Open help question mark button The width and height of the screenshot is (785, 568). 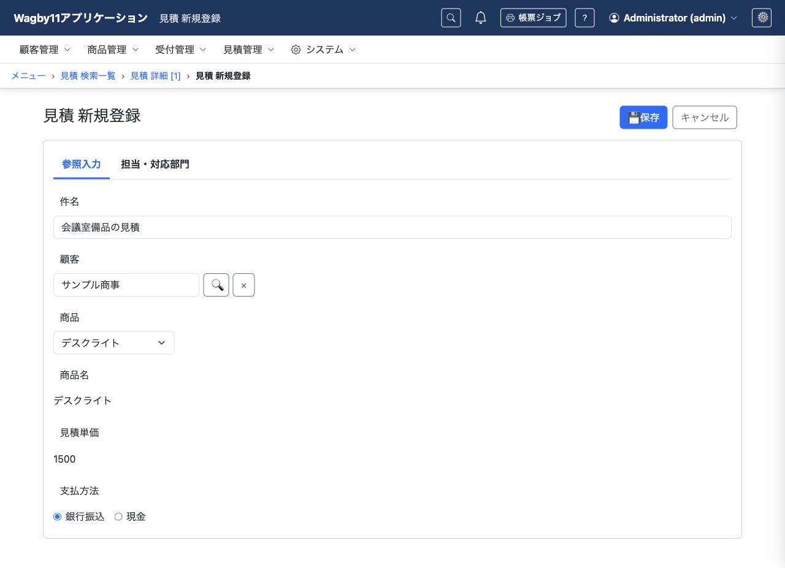584,18
